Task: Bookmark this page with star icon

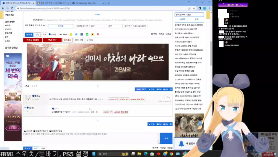Action: pyautogui.click(x=194, y=8)
